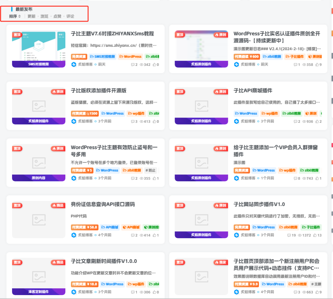The height and width of the screenshot is (299, 333).
Task: Click the # 主题 hashtag tag
Action: click(x=316, y=284)
